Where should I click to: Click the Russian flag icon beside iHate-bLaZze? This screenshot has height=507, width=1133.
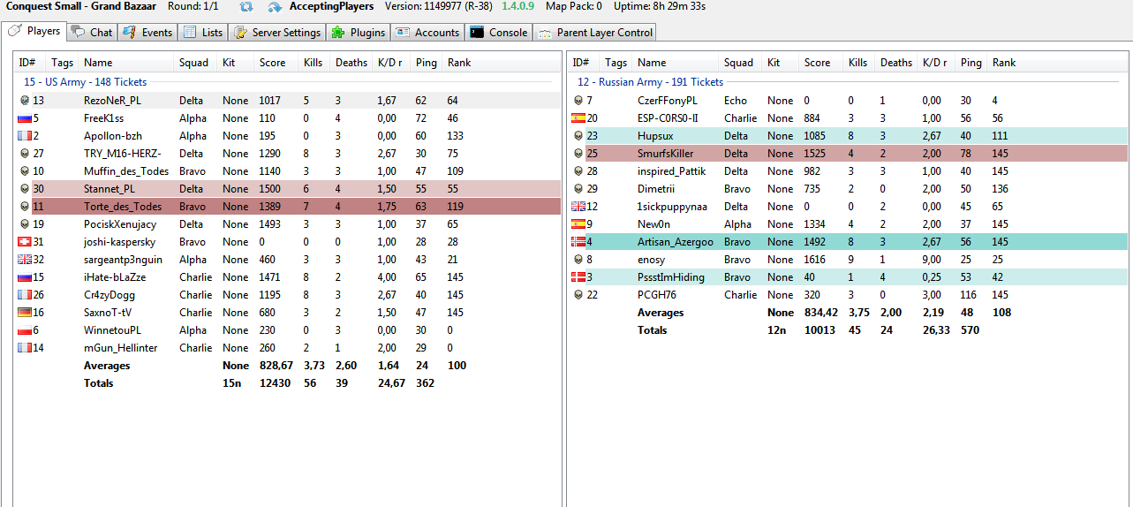24,277
